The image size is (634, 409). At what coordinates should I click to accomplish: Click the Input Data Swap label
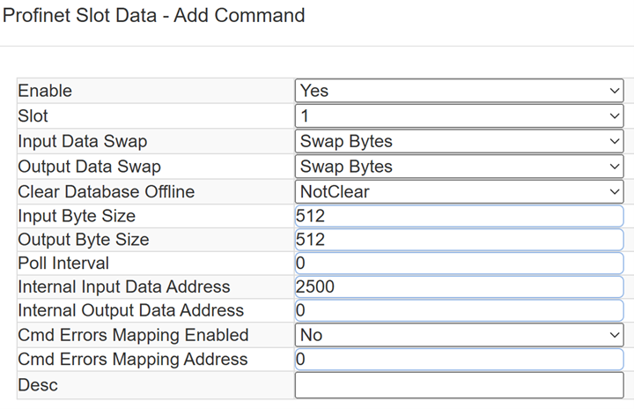pos(83,141)
